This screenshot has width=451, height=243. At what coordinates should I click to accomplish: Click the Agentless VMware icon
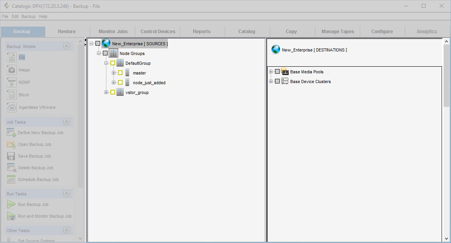pyautogui.click(x=12, y=107)
